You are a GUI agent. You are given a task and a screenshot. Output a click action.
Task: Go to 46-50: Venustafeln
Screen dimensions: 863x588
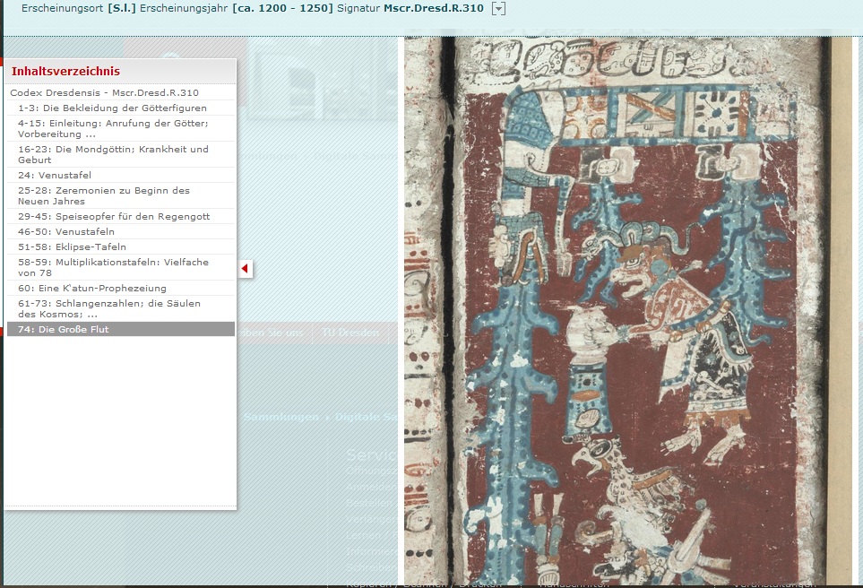[66, 232]
